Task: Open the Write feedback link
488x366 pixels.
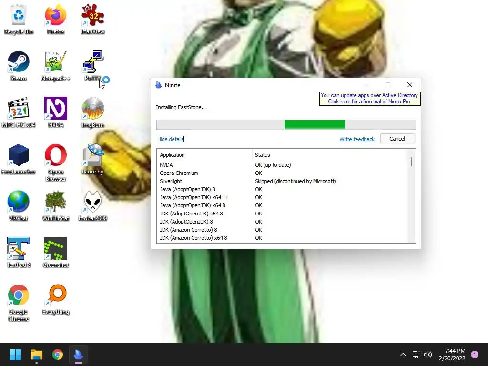Action: 356,139
